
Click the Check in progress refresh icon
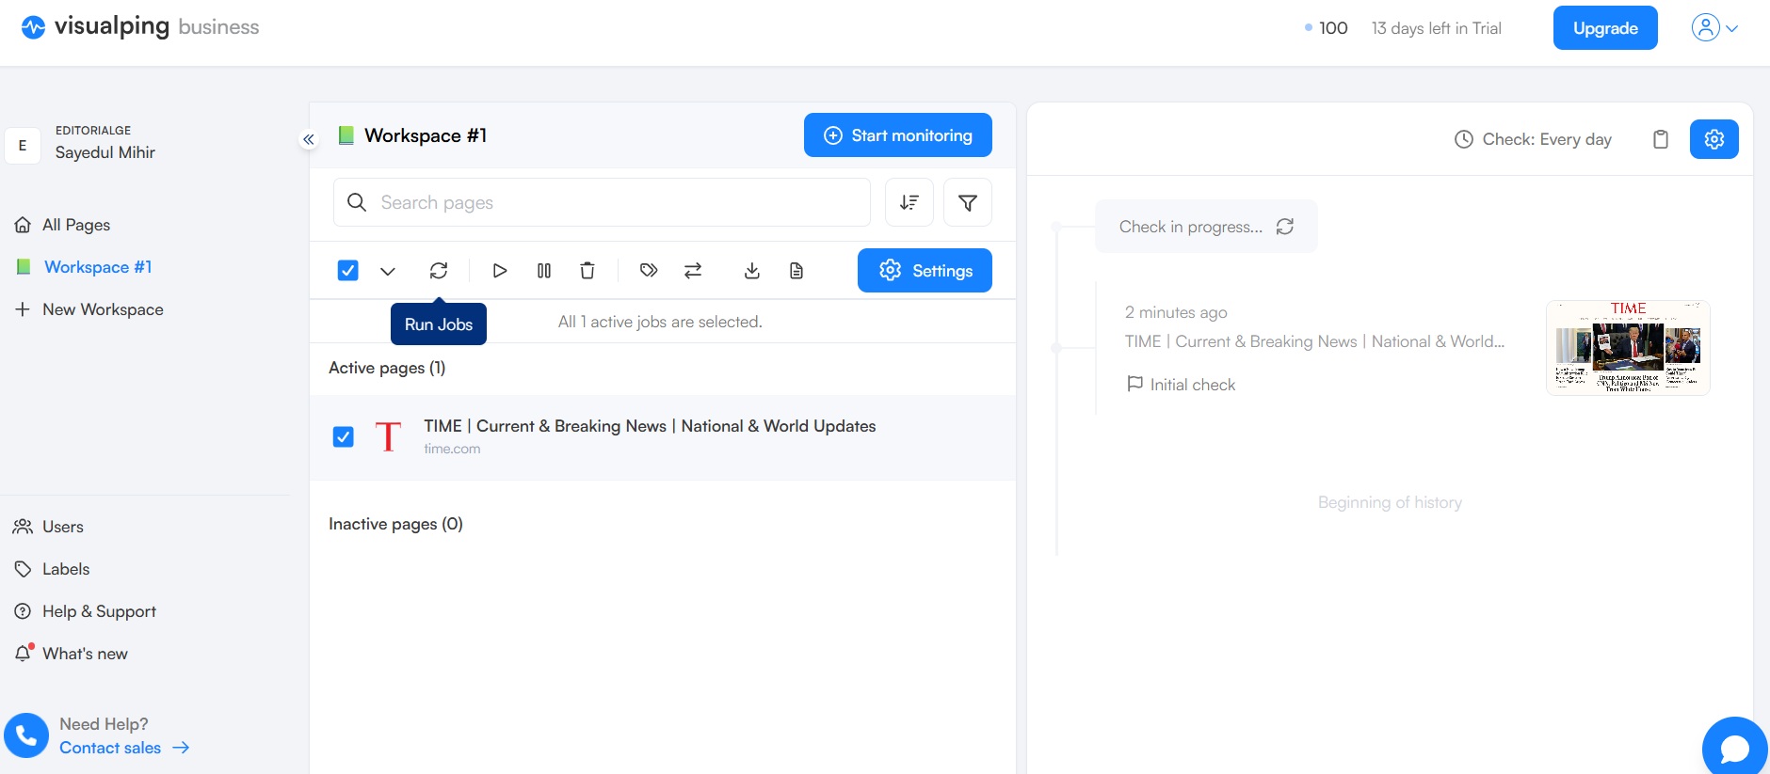tap(1285, 227)
